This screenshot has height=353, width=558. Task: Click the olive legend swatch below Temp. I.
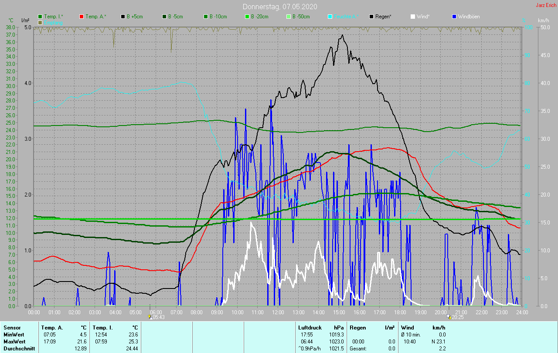(41, 22)
